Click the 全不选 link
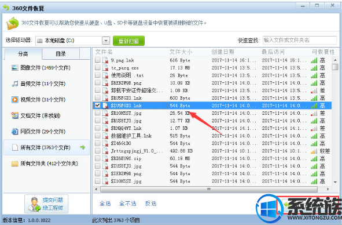This screenshot has width=342, height=225. pyautogui.click(x=128, y=204)
